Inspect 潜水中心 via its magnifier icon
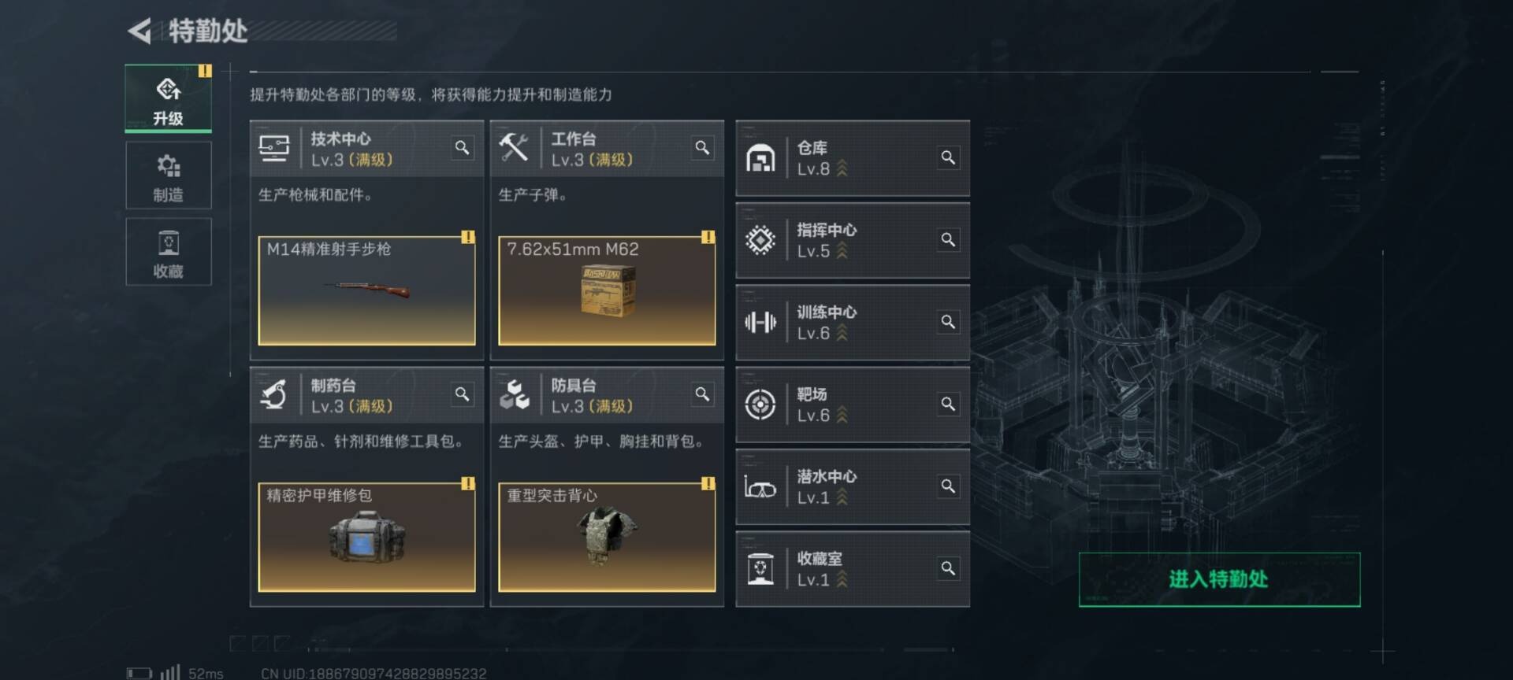Image resolution: width=1513 pixels, height=680 pixels. [x=948, y=486]
